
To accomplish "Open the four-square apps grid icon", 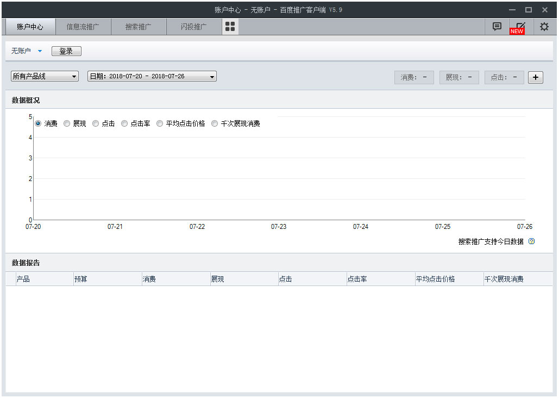I will [230, 27].
